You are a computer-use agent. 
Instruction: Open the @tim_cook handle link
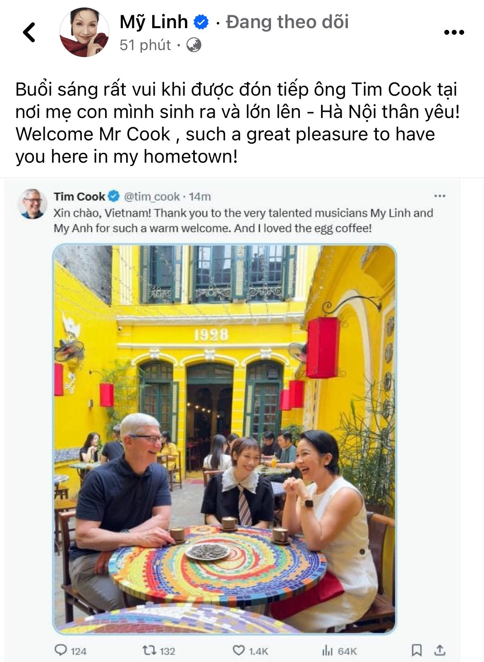tap(152, 196)
